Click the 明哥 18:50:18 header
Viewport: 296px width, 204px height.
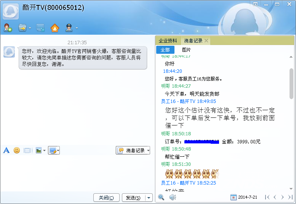176,134
